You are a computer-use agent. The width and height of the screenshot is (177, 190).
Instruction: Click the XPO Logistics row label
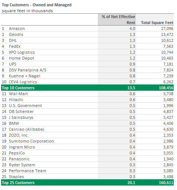[x=22, y=52]
